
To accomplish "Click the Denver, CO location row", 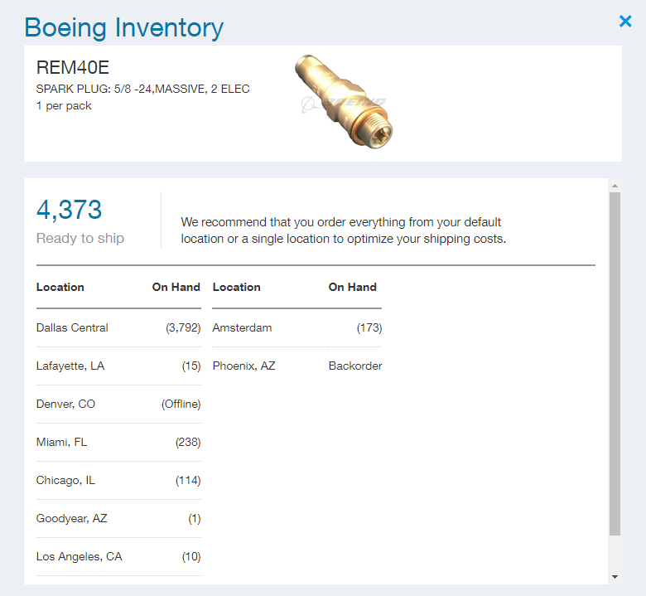I will click(65, 404).
